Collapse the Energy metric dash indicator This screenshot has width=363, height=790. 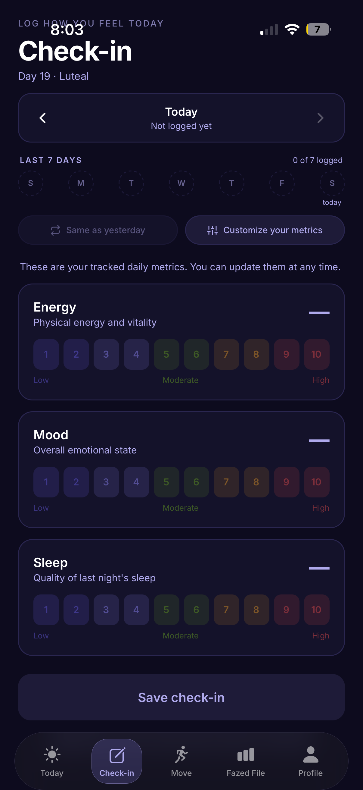pyautogui.click(x=319, y=313)
